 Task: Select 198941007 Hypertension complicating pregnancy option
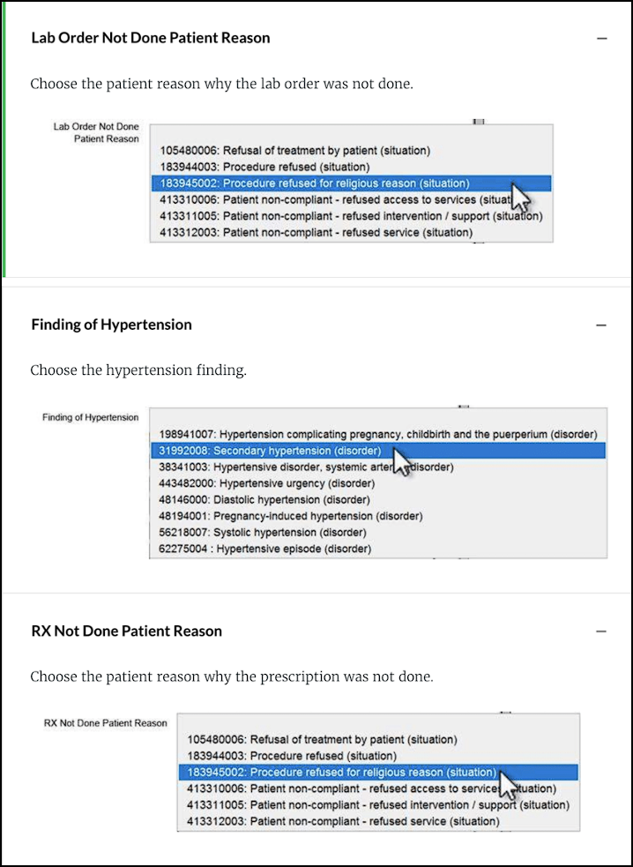point(378,434)
